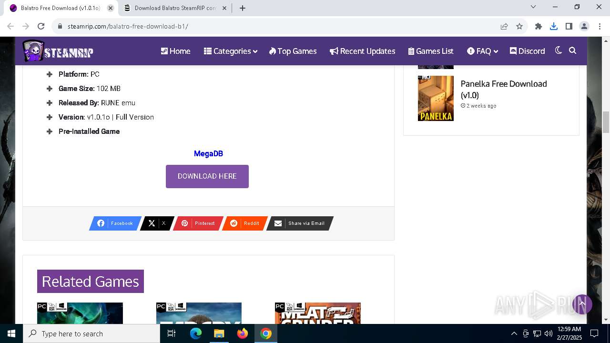
Task: Open the Extensions puzzle icon
Action: [x=539, y=26]
